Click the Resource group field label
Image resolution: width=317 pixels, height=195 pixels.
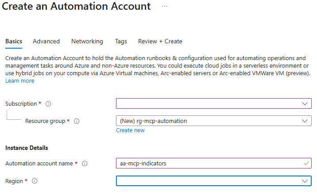[45, 121]
